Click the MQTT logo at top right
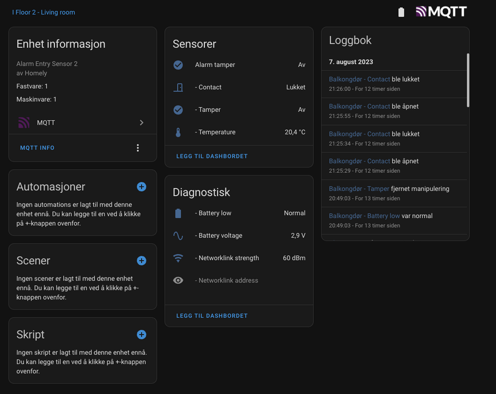 pos(441,12)
